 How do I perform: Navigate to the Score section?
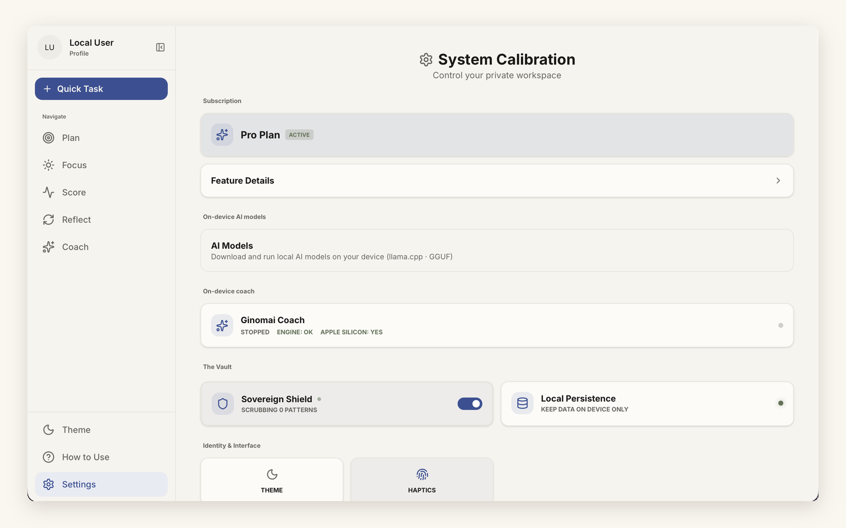pos(101,192)
